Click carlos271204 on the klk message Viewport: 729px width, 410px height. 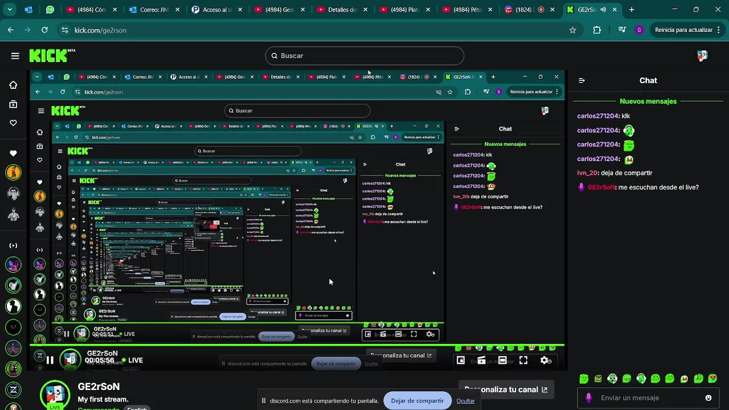pyautogui.click(x=597, y=116)
